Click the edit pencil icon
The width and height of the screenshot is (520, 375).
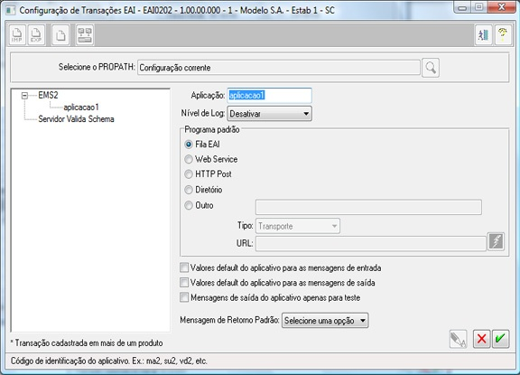458,339
